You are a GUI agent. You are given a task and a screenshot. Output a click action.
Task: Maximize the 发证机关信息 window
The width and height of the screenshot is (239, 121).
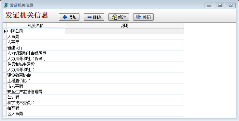(220, 5)
